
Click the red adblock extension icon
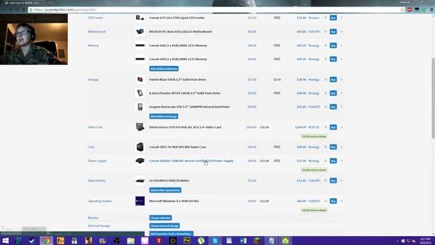(410, 10)
